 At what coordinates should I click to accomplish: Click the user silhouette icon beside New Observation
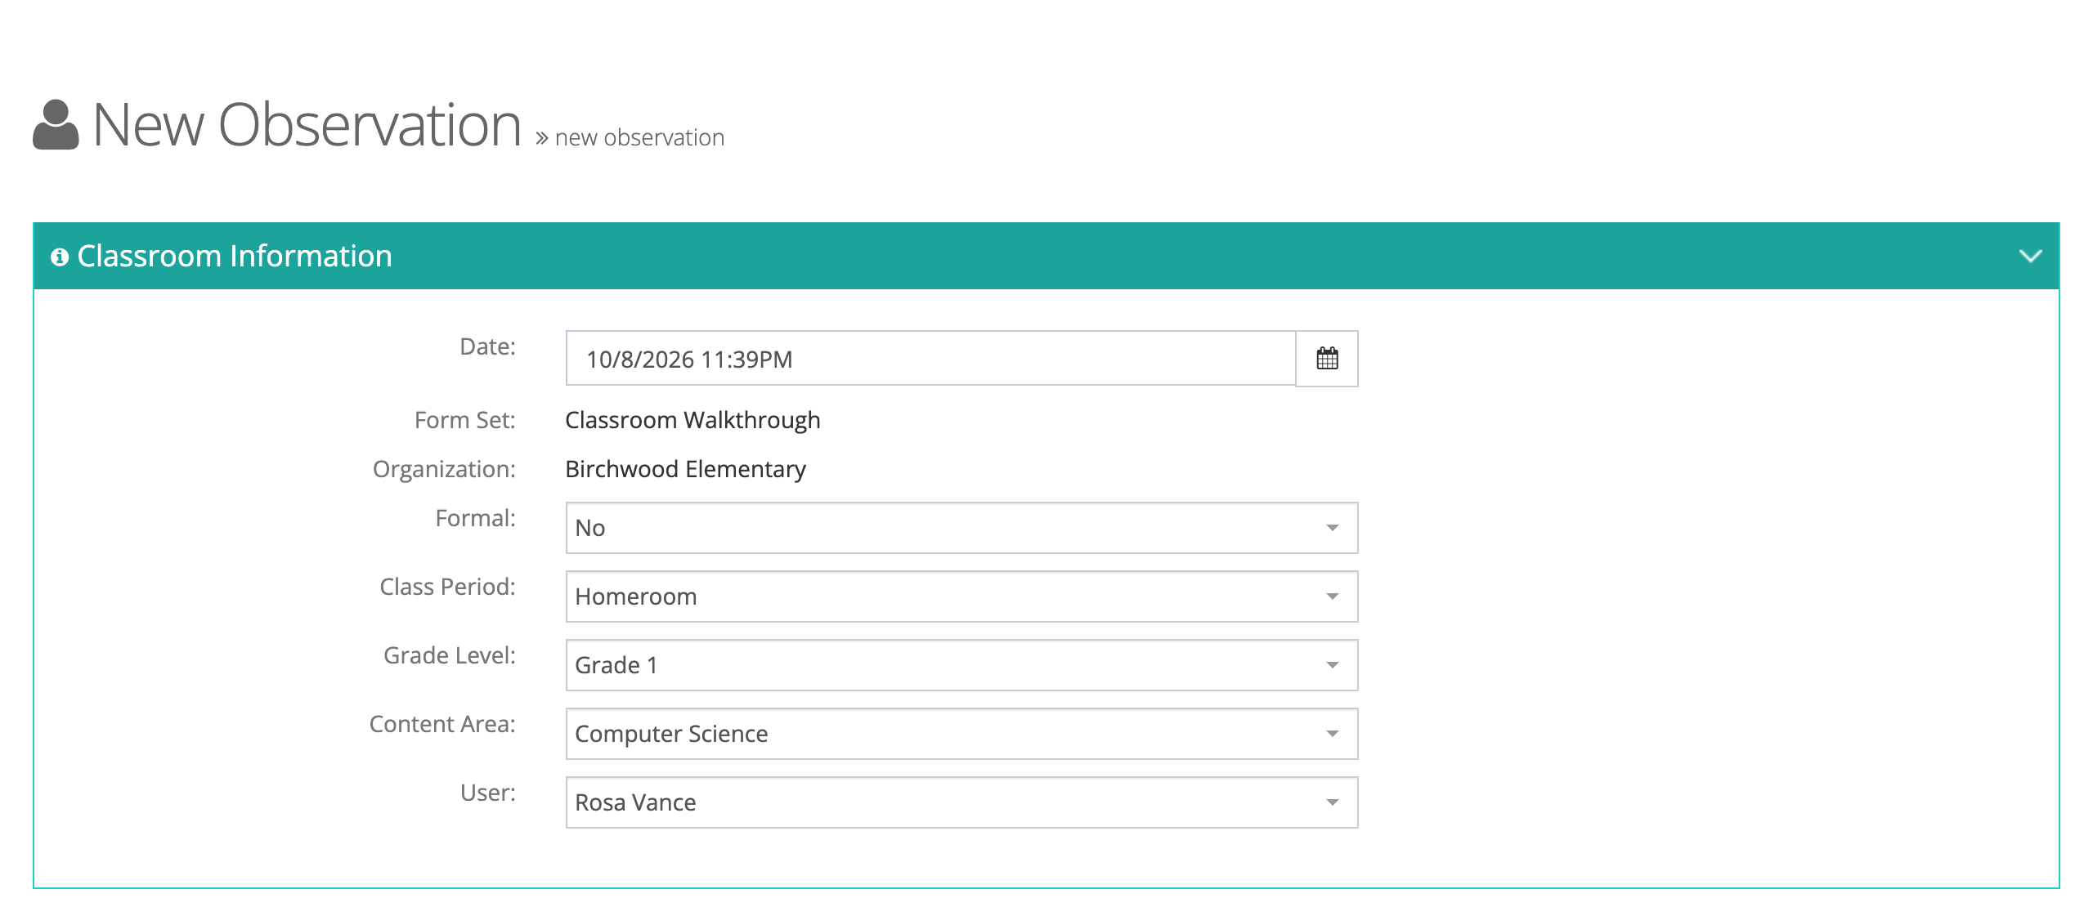56,125
